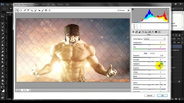Select Photoshop's Move tool
The height and width of the screenshot is (103, 184).
tap(3, 16)
